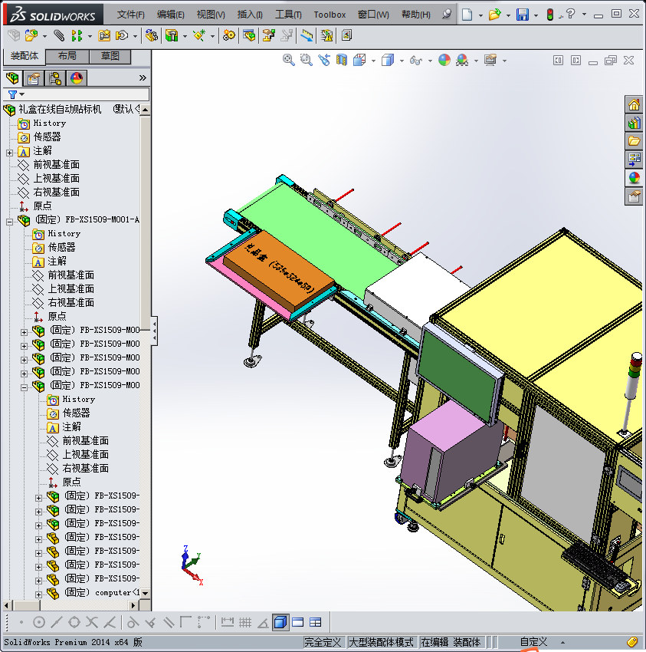This screenshot has height=652, width=646.
Task: Open the 文件(F) menu
Action: tap(130, 15)
